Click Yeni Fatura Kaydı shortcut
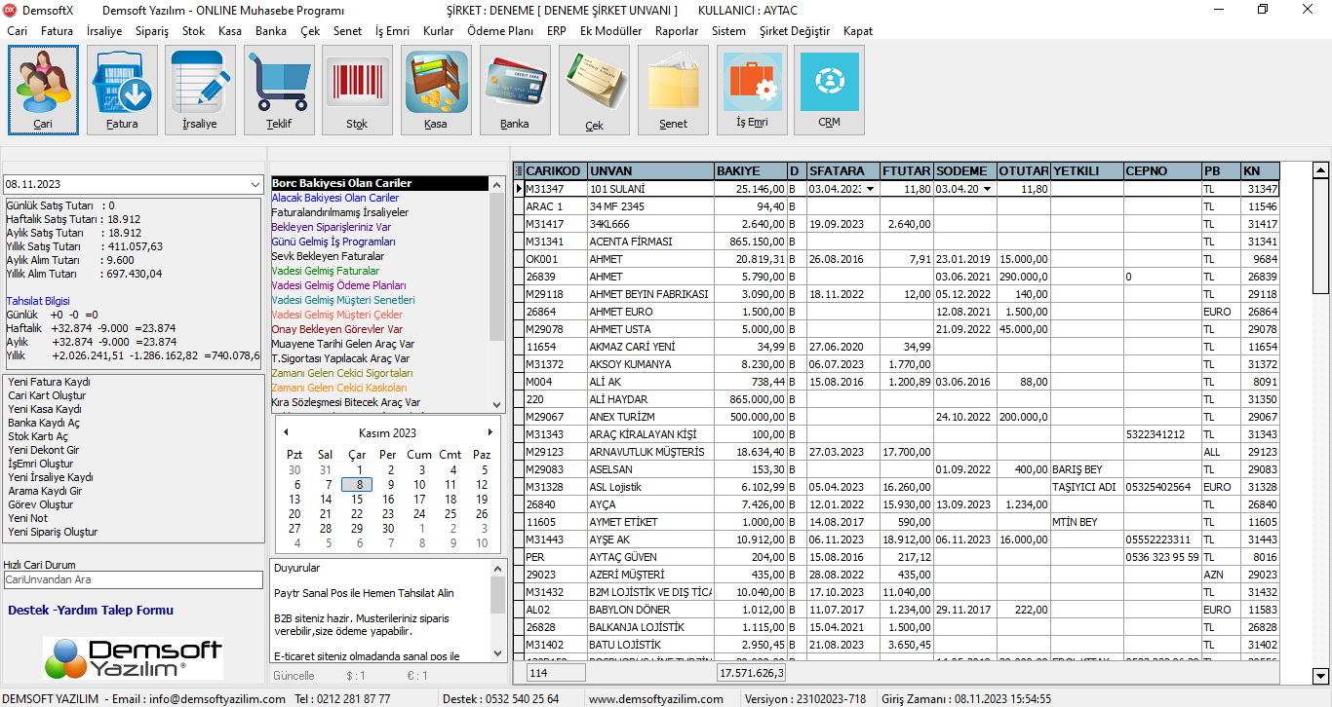Image resolution: width=1332 pixels, height=707 pixels. click(x=49, y=382)
